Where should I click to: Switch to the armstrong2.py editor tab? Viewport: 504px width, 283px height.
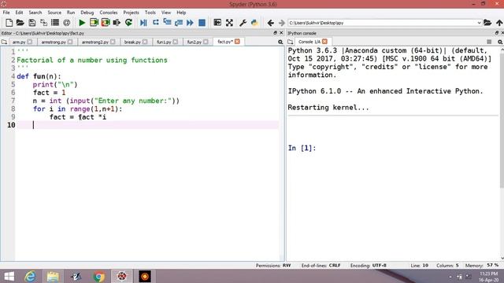pyautogui.click(x=94, y=42)
